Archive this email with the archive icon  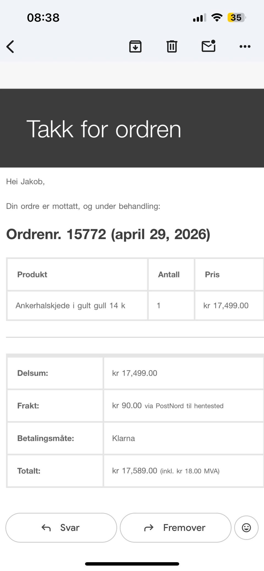135,46
